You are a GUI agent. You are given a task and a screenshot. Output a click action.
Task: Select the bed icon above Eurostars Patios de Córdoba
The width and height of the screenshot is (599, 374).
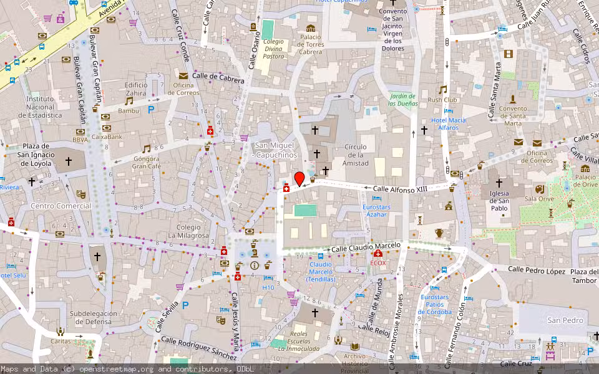[435, 289]
